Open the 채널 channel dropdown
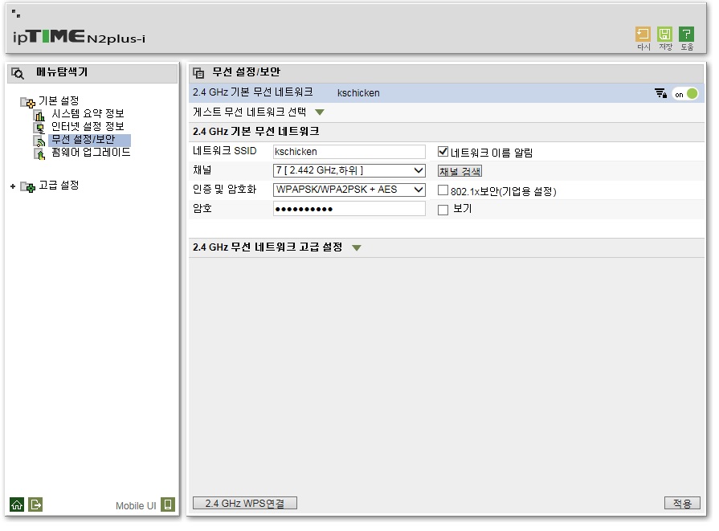 click(349, 170)
